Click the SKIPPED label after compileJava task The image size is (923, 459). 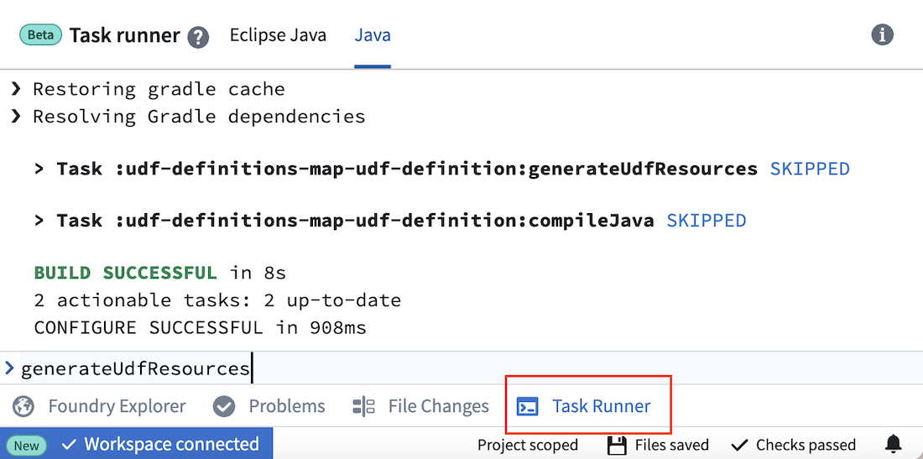coord(707,222)
